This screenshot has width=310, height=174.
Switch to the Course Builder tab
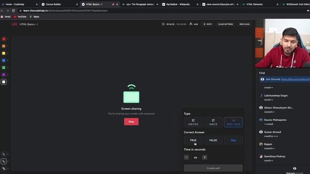(59, 4)
